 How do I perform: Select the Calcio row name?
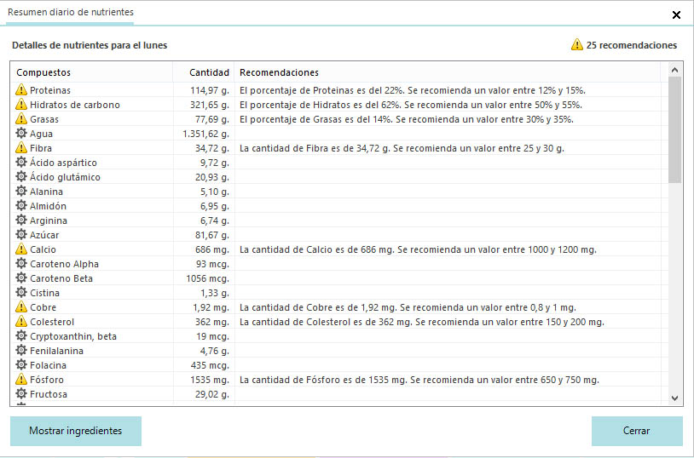(x=43, y=249)
